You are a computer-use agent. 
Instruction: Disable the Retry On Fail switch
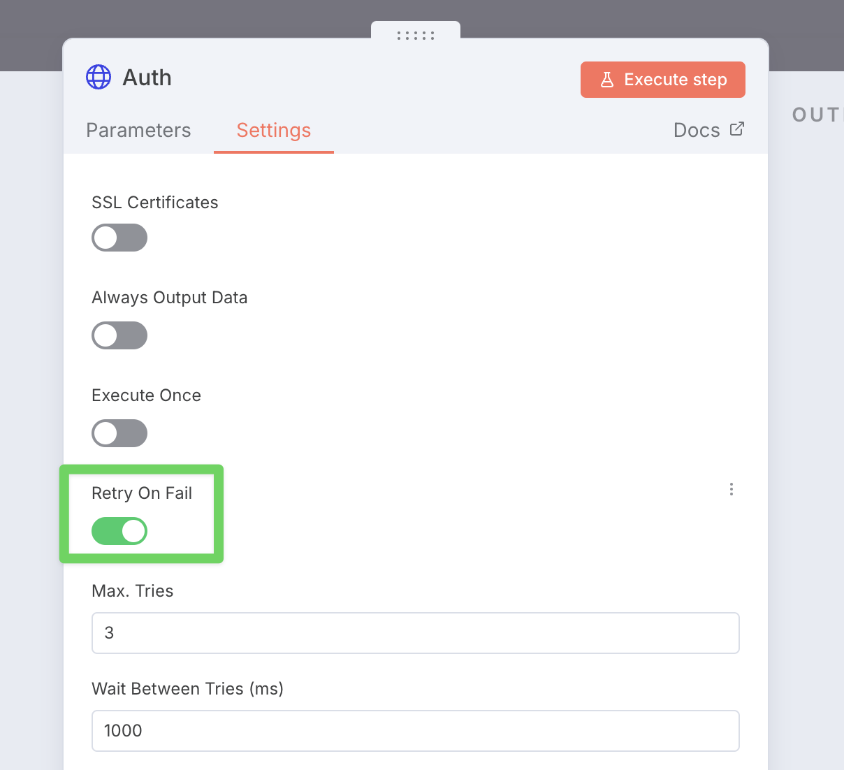(119, 531)
